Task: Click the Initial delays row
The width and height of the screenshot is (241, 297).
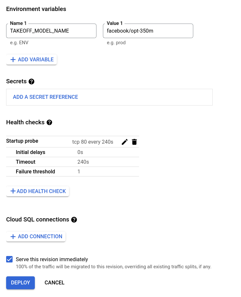Action: (31, 152)
